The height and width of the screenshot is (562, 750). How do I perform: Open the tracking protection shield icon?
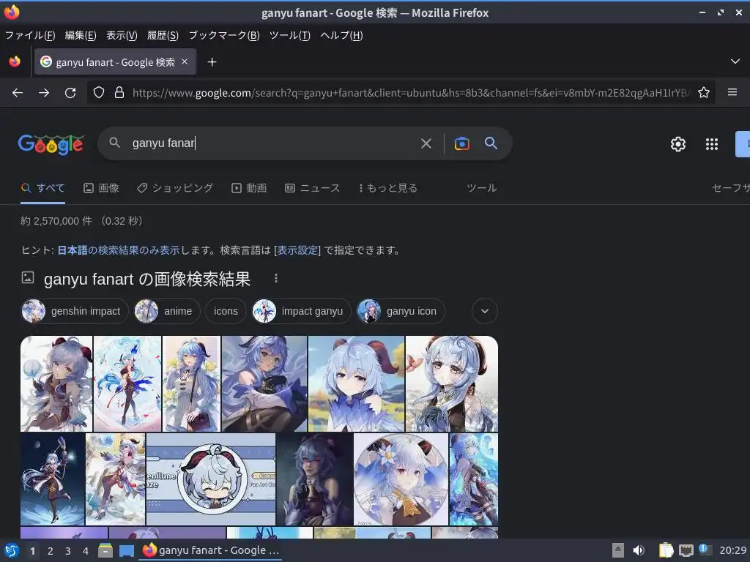coord(99,93)
